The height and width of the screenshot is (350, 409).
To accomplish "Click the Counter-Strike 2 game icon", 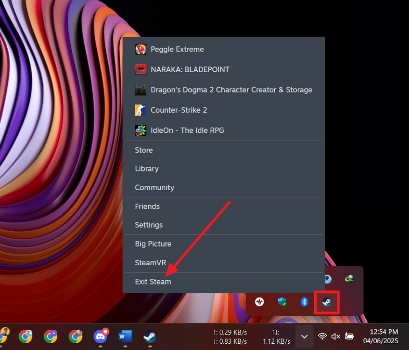I will click(141, 110).
